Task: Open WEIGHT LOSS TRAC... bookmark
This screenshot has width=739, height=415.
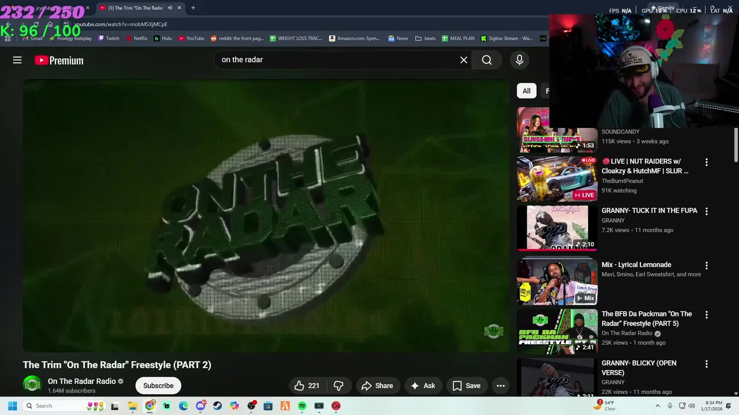Action: click(296, 39)
